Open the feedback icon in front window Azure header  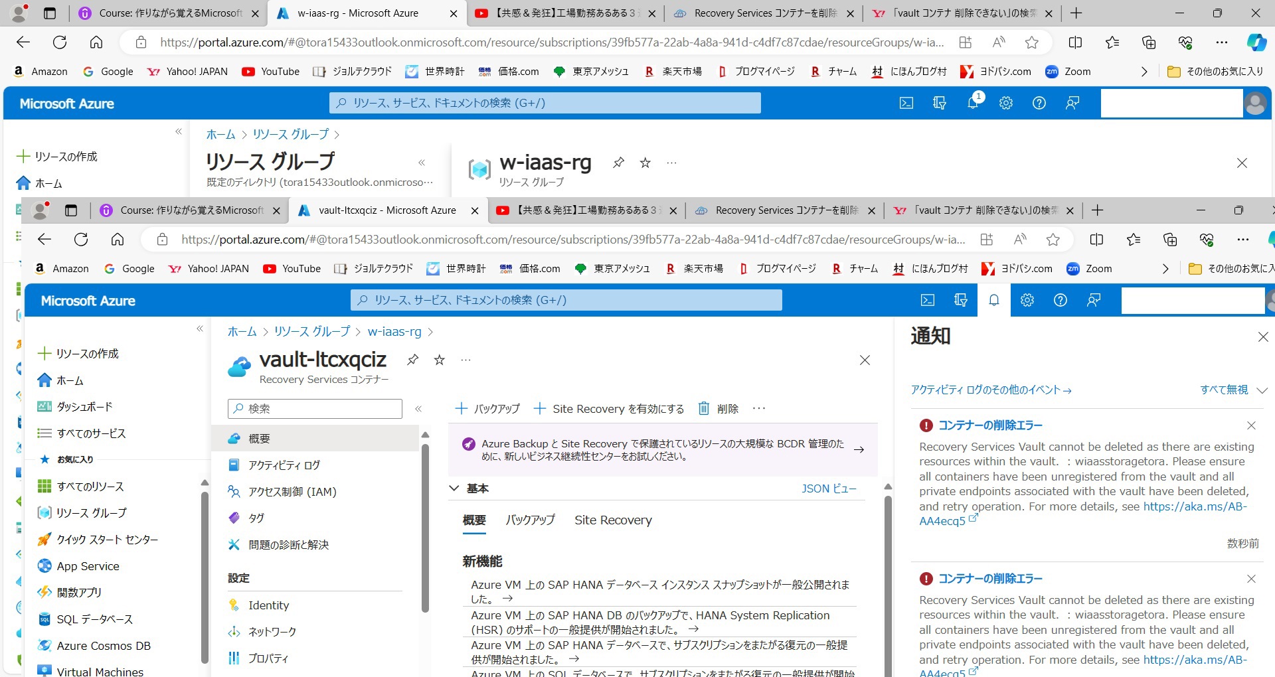pos(1094,300)
